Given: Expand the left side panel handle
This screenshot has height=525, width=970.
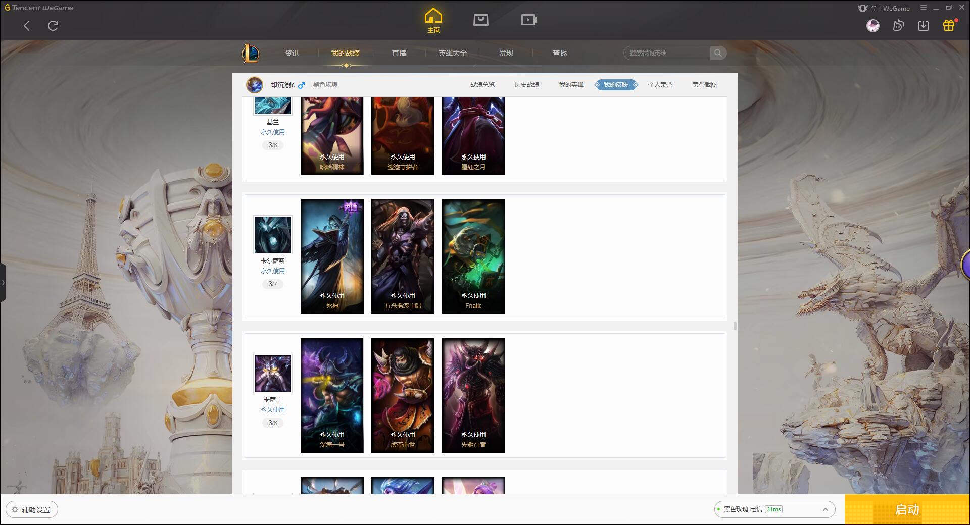Looking at the screenshot, I should click(x=3, y=283).
